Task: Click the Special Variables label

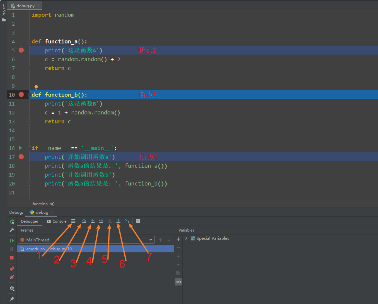Action: pos(213,238)
